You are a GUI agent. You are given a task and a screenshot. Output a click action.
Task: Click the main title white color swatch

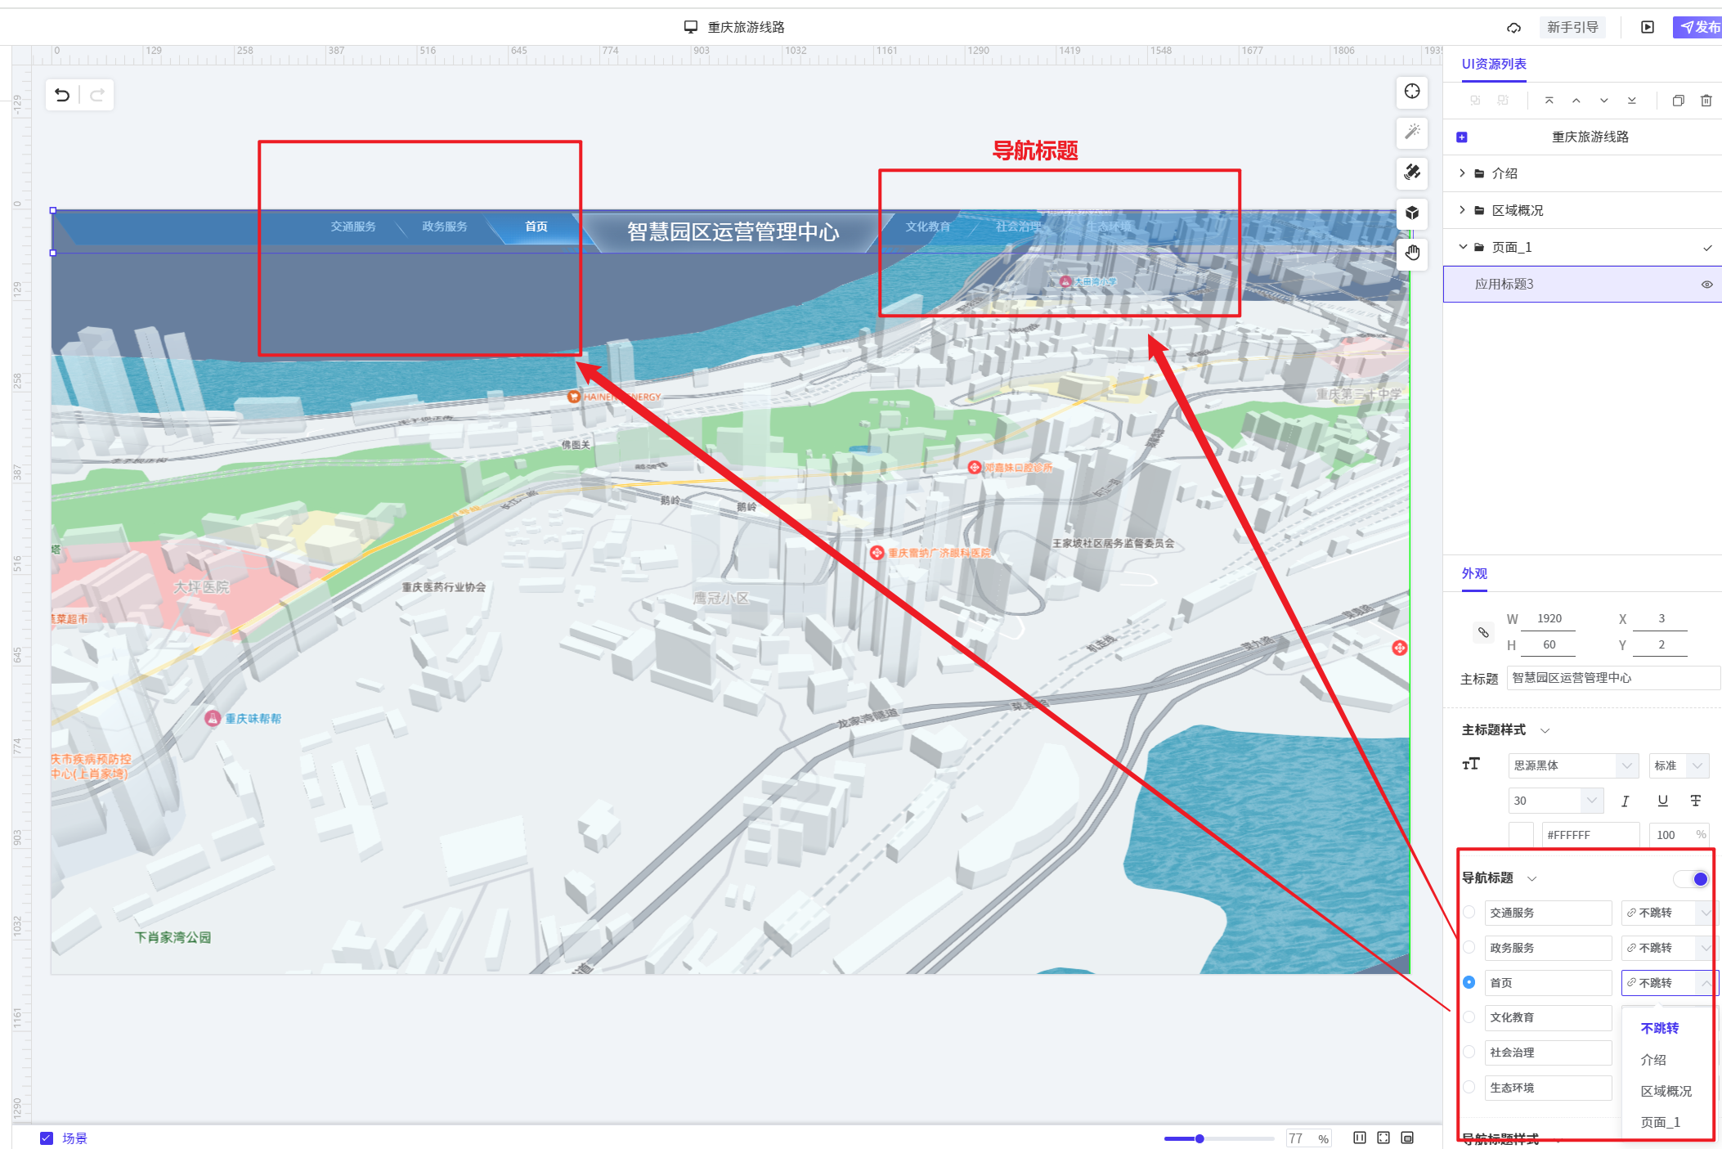click(1521, 835)
